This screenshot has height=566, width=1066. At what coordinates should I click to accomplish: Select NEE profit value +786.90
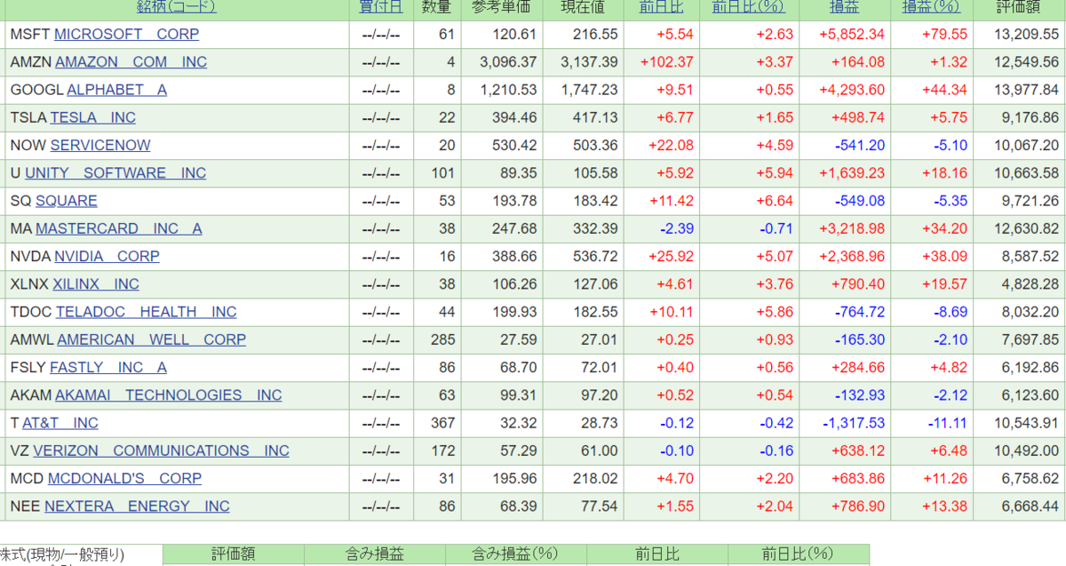tap(859, 506)
